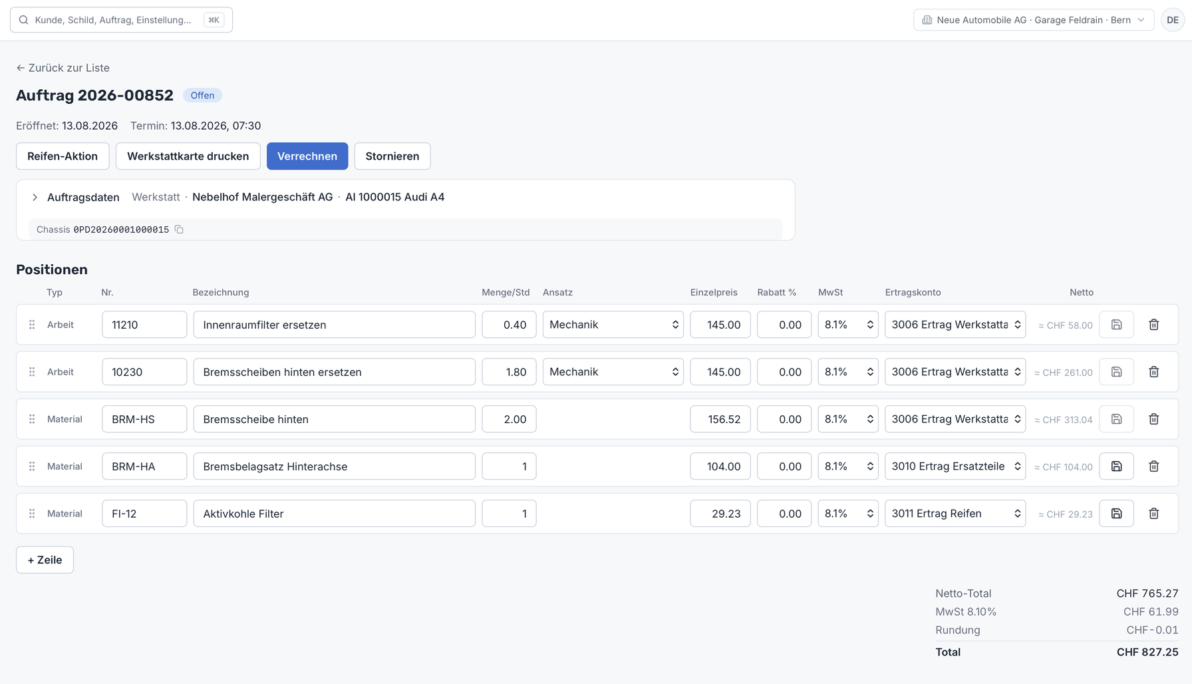The image size is (1192, 684).
Task: Click drag handle of Aktivkohle Filter row
Action: (x=32, y=514)
